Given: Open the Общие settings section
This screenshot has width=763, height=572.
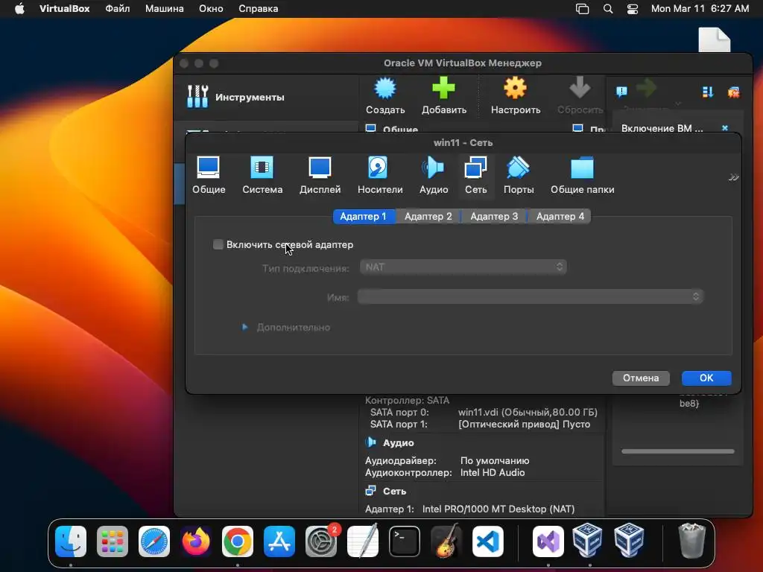Looking at the screenshot, I should tap(209, 176).
